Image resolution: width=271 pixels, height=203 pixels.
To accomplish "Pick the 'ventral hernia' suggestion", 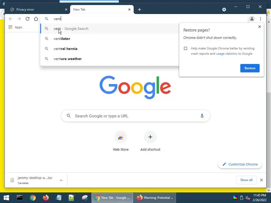I will tap(110, 49).
